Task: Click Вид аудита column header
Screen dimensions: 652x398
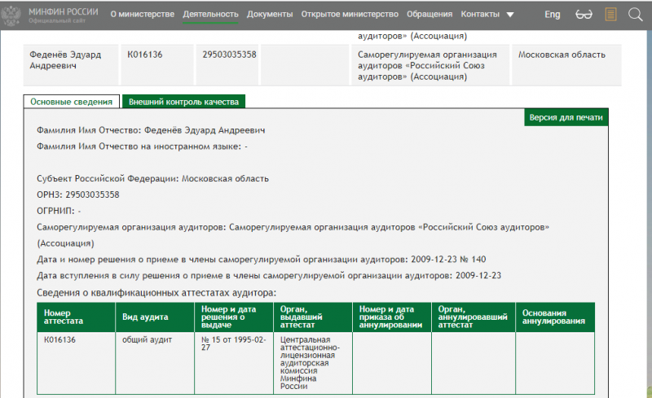Action: (x=155, y=317)
